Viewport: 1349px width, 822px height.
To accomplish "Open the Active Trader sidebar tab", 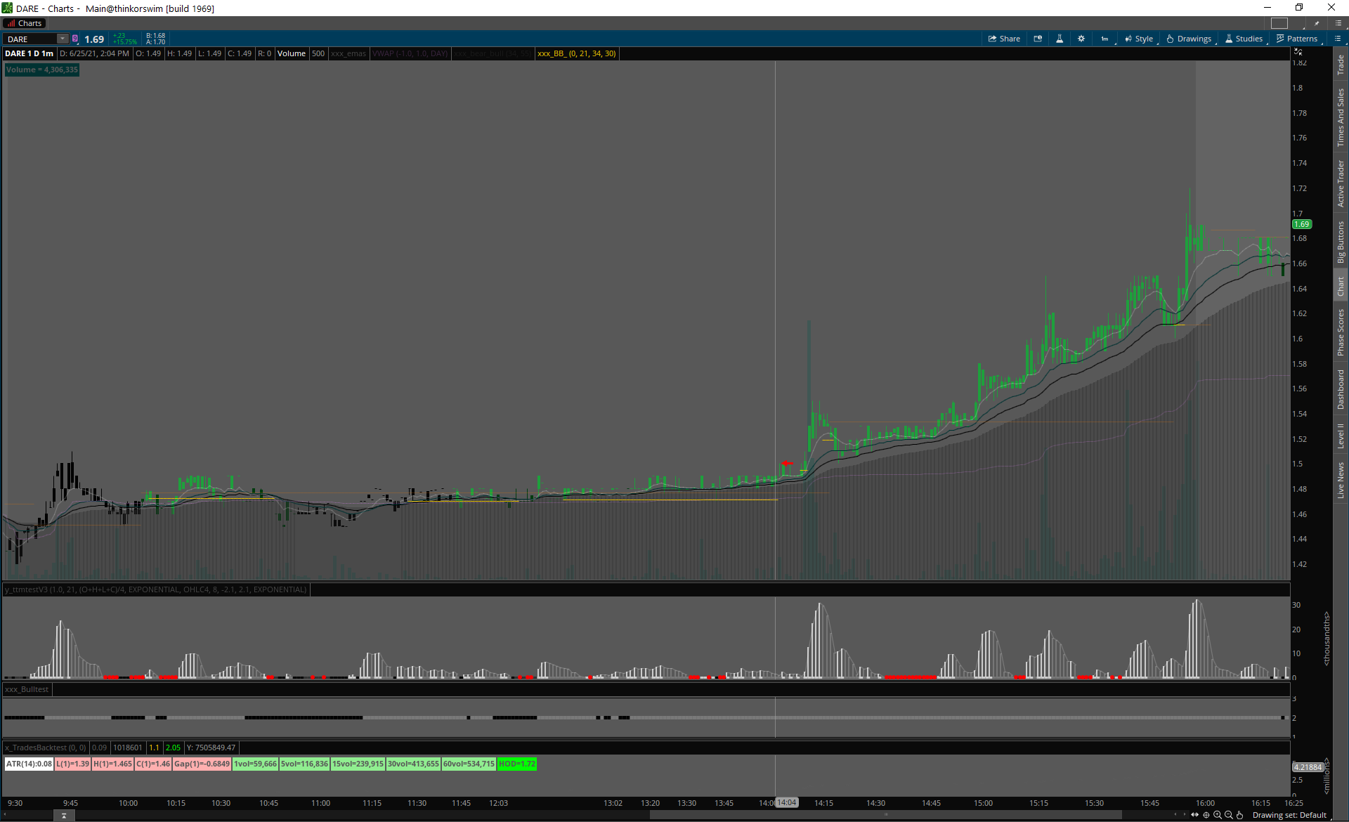I will click(x=1341, y=183).
